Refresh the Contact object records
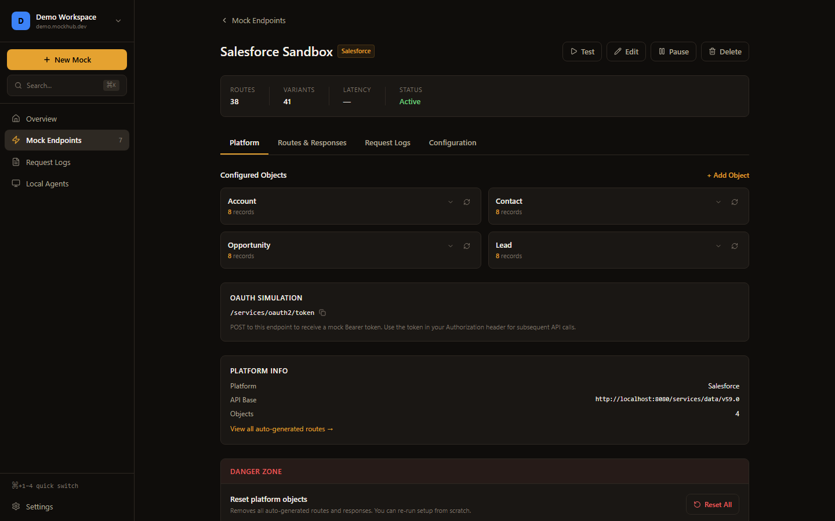 (735, 202)
